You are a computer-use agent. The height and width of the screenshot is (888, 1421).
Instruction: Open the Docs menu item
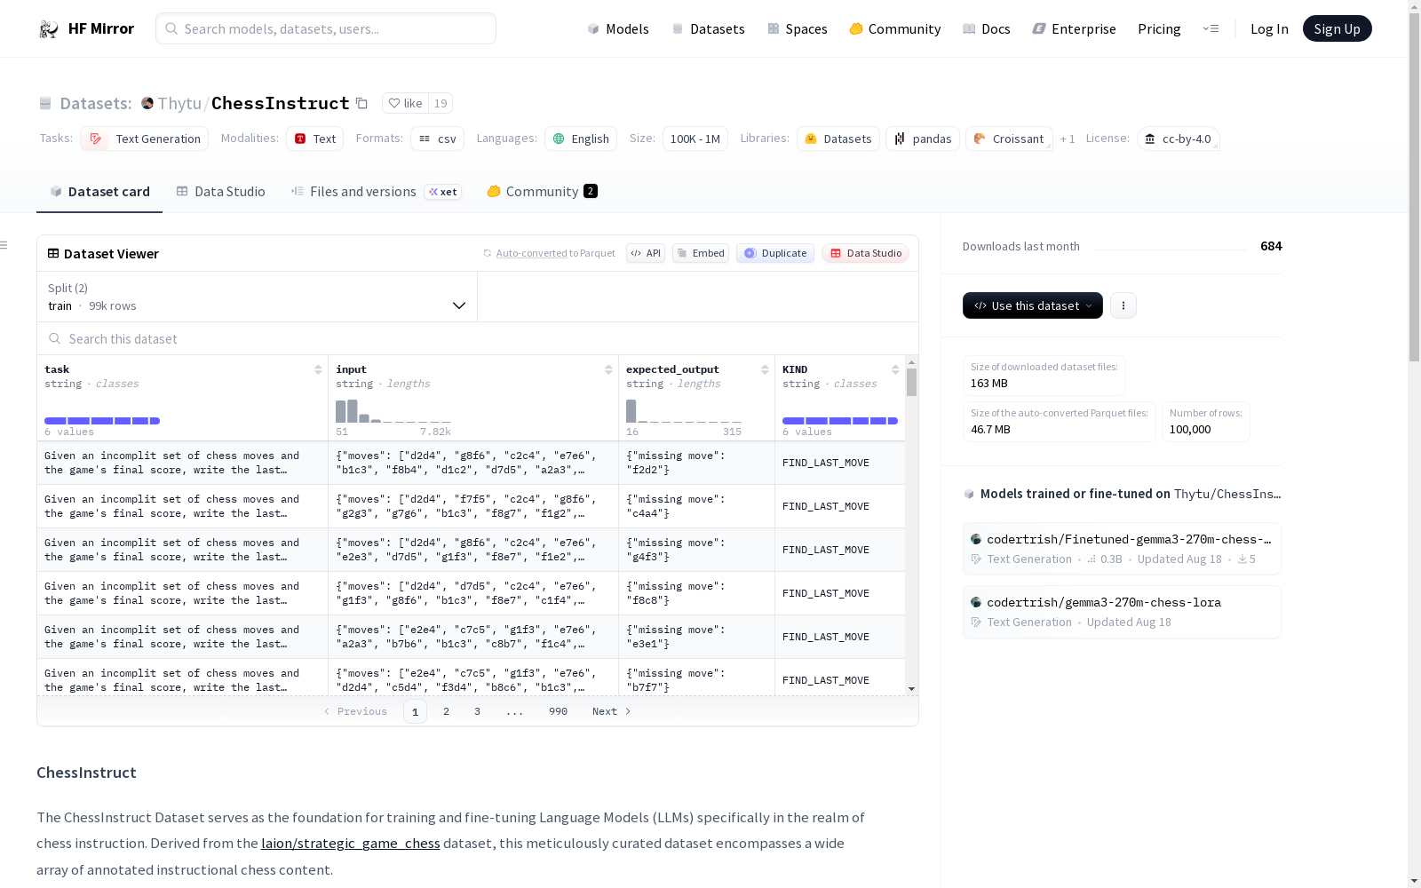987,29
